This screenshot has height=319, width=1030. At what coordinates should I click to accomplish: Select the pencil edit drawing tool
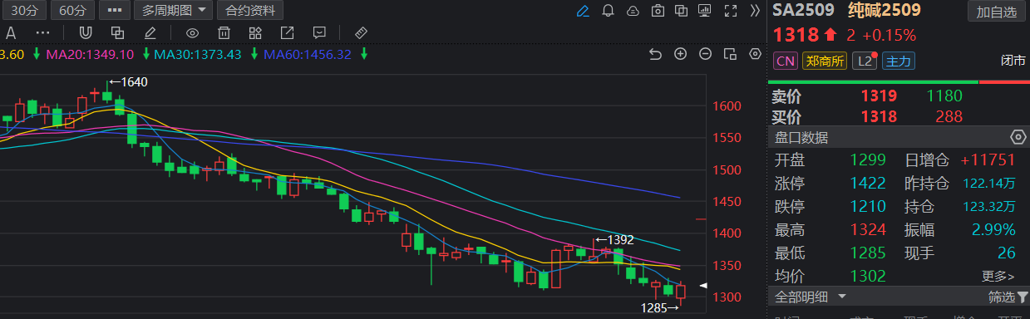pos(150,33)
